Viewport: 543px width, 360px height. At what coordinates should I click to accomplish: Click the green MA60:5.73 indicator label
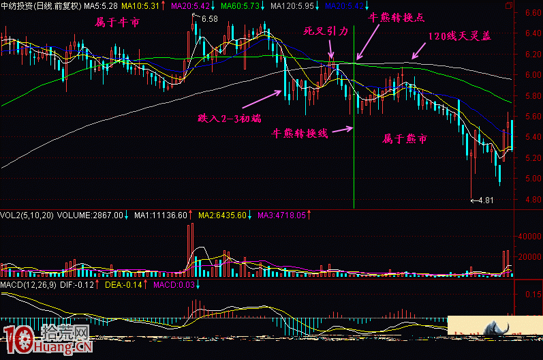240,6
